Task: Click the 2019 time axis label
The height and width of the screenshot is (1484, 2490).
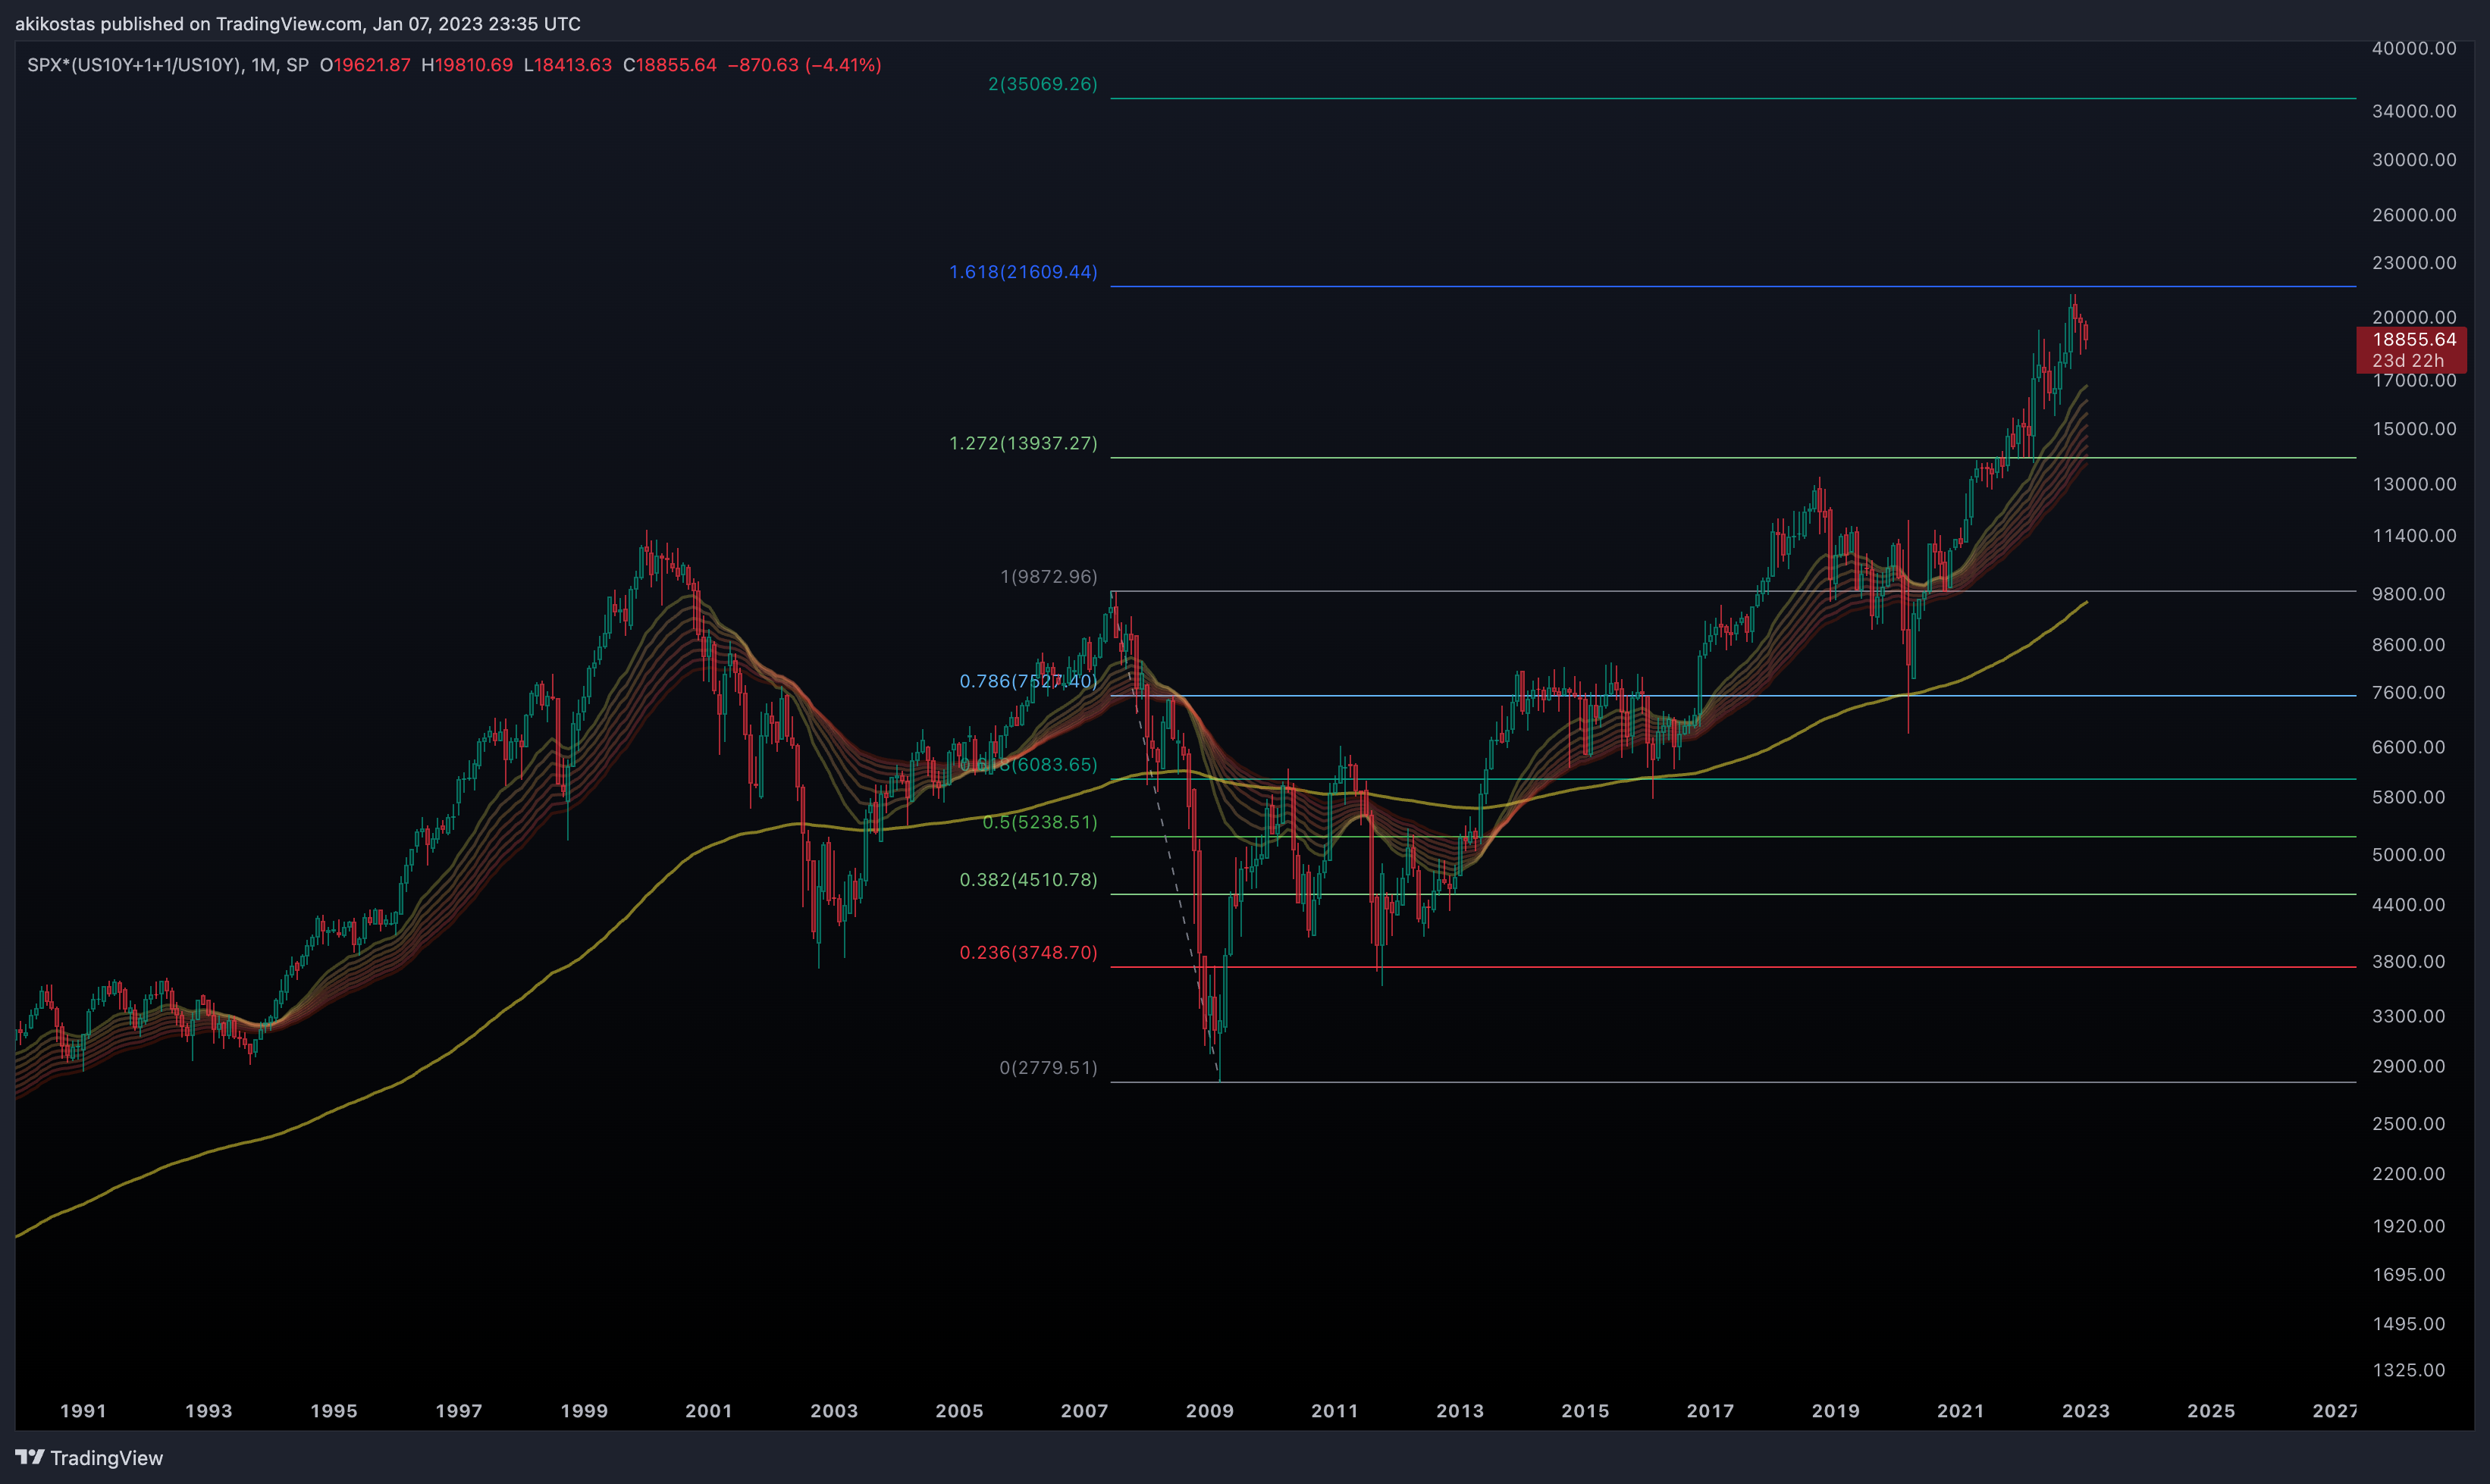Action: (1835, 1411)
